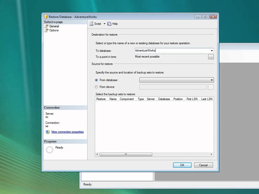Click the database icon in title bar
The height and width of the screenshot is (194, 259).
46,17
